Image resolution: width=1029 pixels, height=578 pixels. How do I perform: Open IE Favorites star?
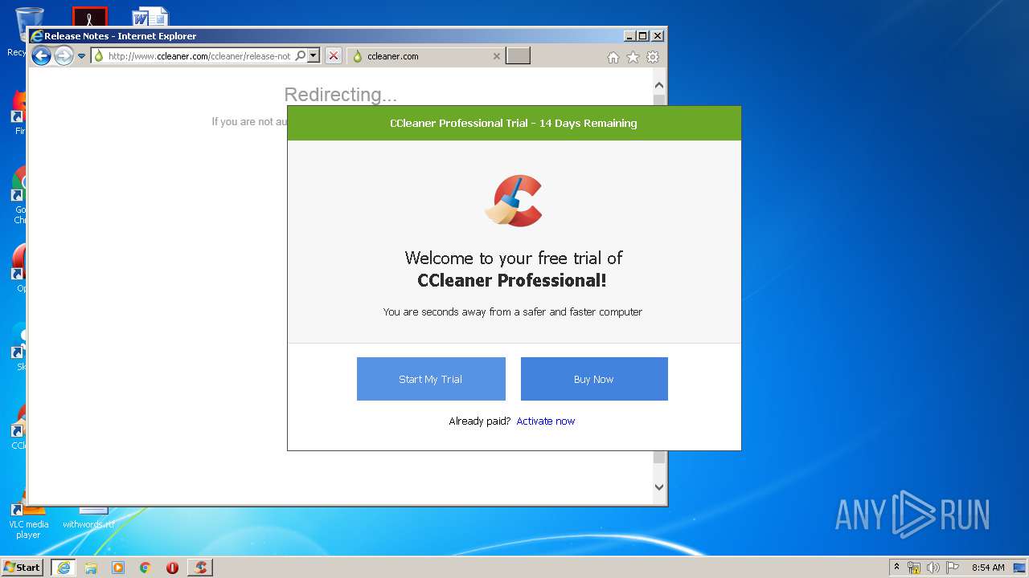pyautogui.click(x=633, y=57)
